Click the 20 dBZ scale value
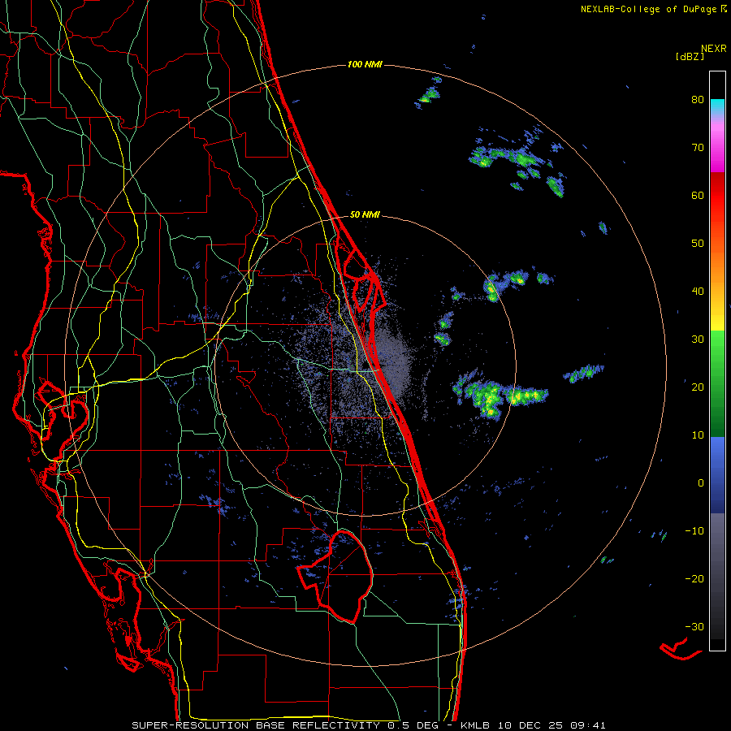The image size is (731, 731). [x=698, y=387]
